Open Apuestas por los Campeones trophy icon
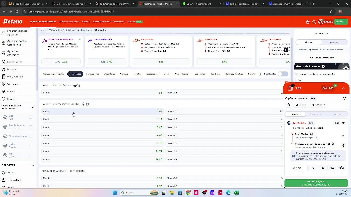 coord(4,43)
